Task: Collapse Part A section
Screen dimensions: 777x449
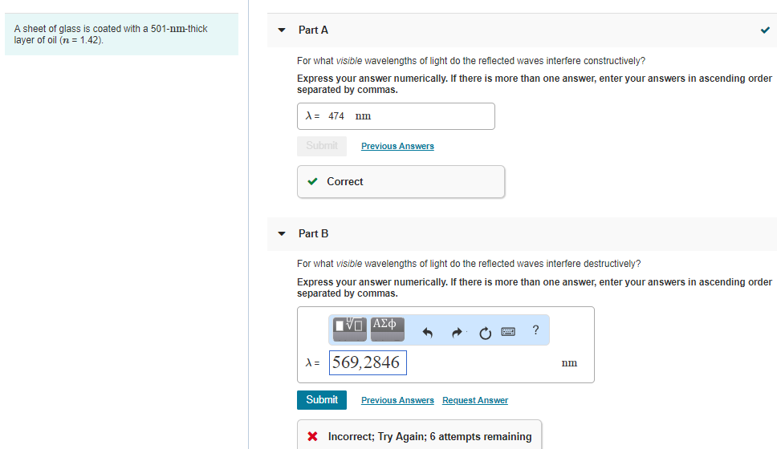Action: (282, 30)
